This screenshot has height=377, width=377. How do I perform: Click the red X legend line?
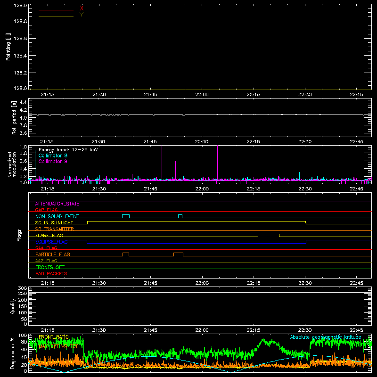coord(56,10)
